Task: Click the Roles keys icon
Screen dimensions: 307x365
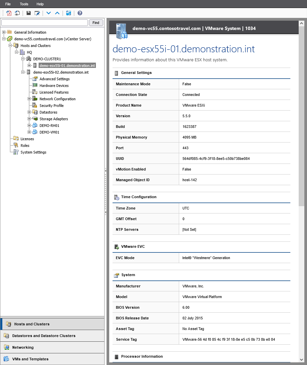Action: [16, 145]
